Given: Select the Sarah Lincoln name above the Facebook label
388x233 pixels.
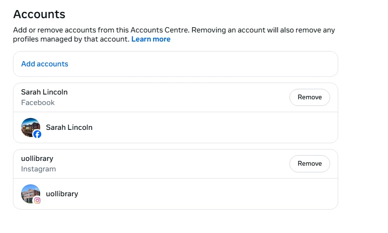Looking at the screenshot, I should pos(44,92).
